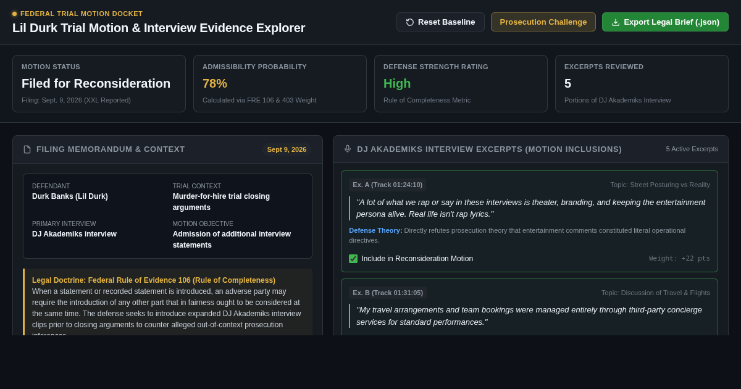Click the document icon beside Filing Memorandum

(x=27, y=149)
